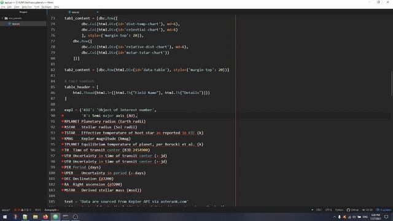The image size is (393, 221).
Task: Click app.py filename in status bar
Action: pyautogui.click(x=6, y=210)
